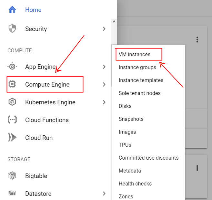
Task: Open the lower card's three-dot menu
Action: click(197, 168)
